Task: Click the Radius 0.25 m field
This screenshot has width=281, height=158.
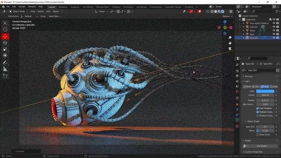Action: click(x=265, y=101)
